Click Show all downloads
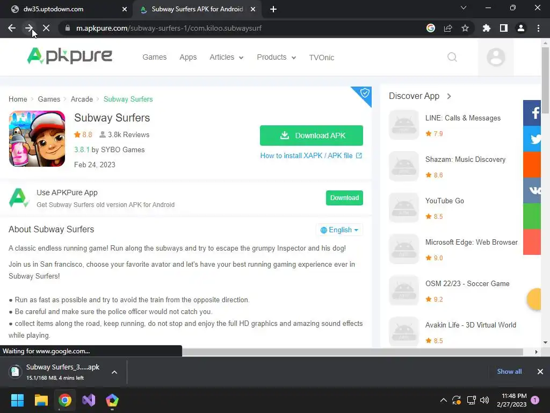550x413 pixels. 509,371
